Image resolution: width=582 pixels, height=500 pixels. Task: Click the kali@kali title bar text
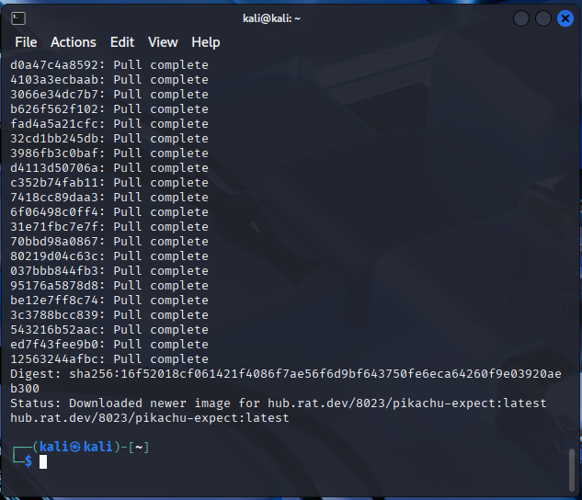coord(289,18)
